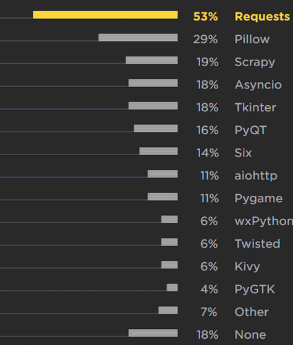293x345 pixels.
Task: Click the 29% value
Action: (x=205, y=40)
